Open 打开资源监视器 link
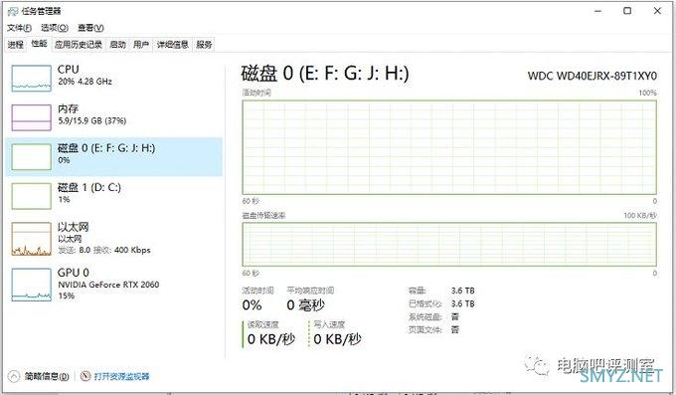 (121, 376)
